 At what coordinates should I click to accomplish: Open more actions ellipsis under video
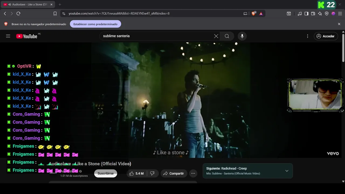(193, 174)
